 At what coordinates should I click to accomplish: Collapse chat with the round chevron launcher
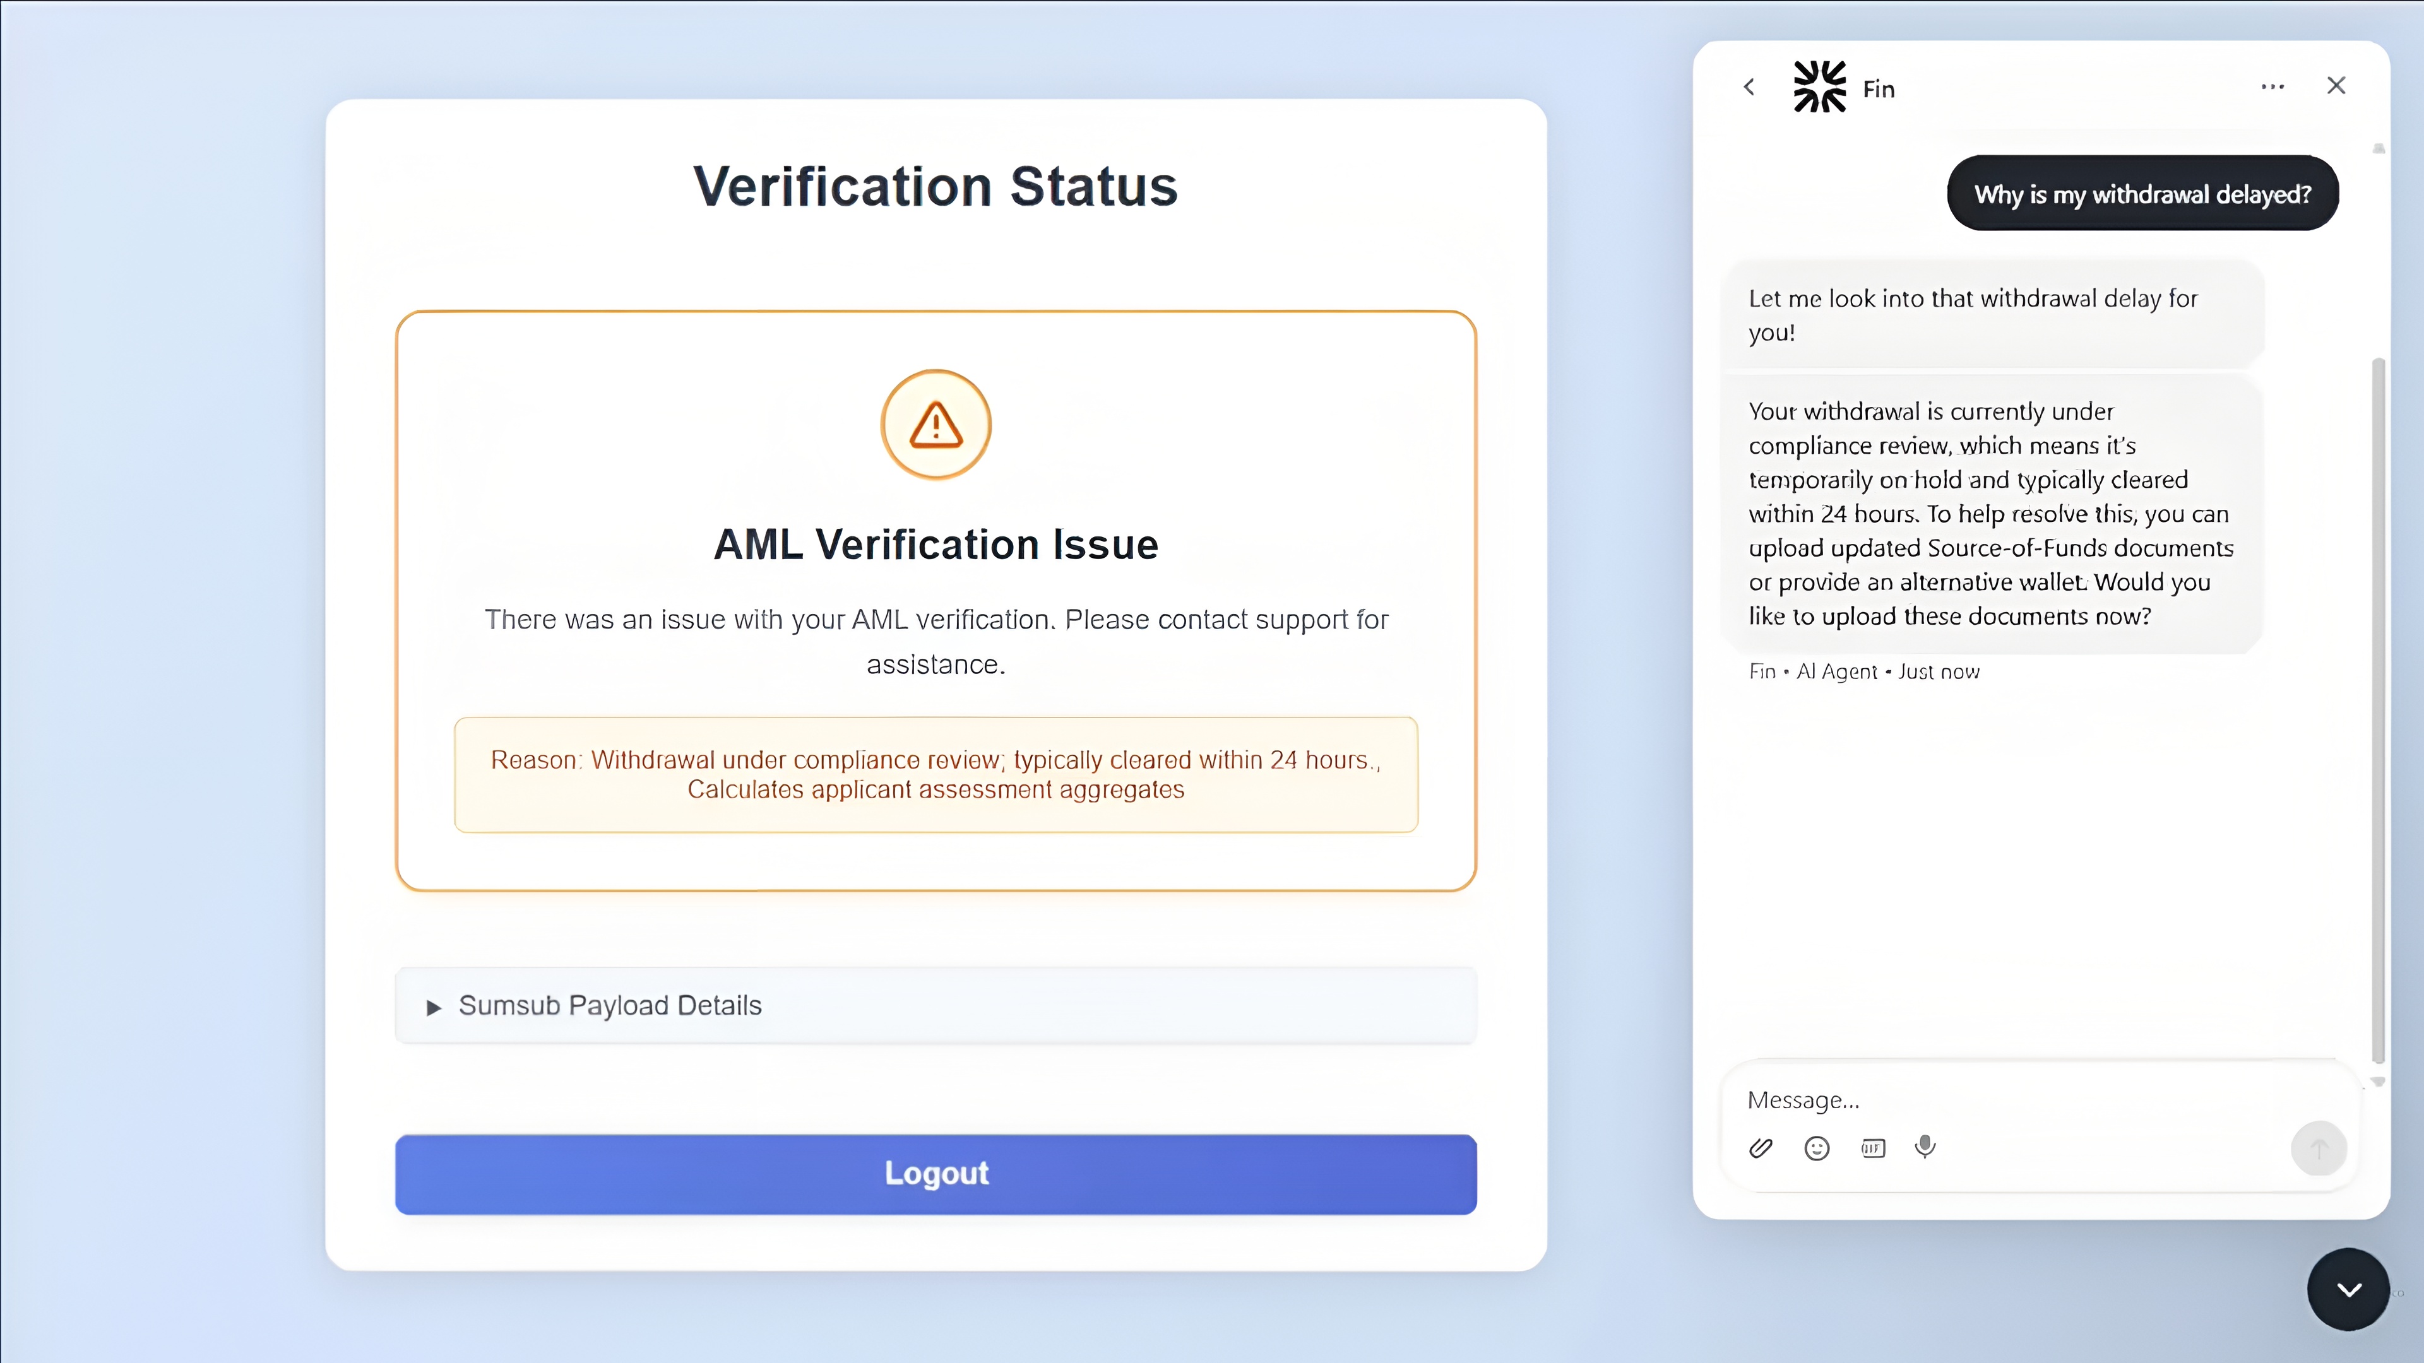2349,1290
